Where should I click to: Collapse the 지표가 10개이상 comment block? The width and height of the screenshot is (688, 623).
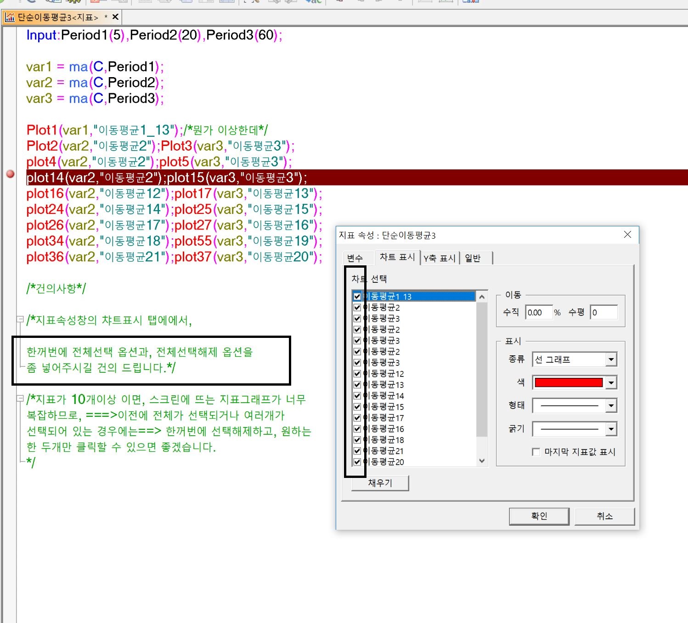coord(20,398)
